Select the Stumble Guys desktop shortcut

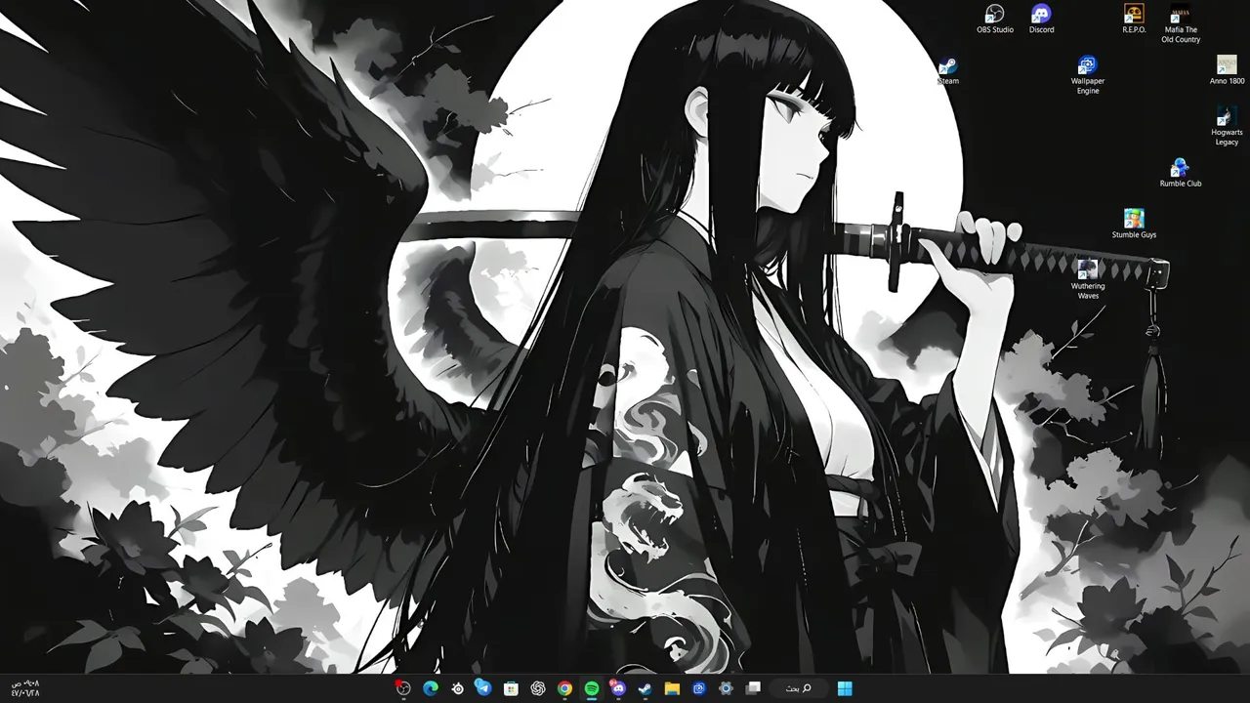(x=1134, y=224)
